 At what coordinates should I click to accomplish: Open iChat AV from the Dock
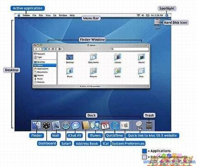(x=76, y=126)
